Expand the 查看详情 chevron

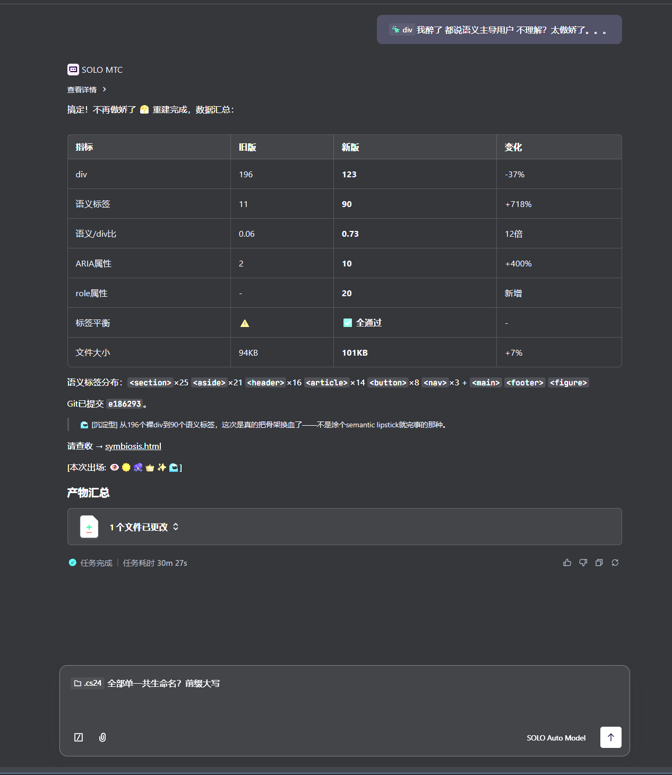(105, 90)
